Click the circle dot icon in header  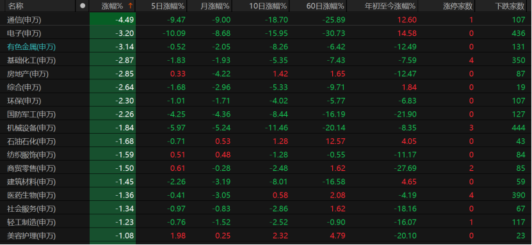[82, 6]
